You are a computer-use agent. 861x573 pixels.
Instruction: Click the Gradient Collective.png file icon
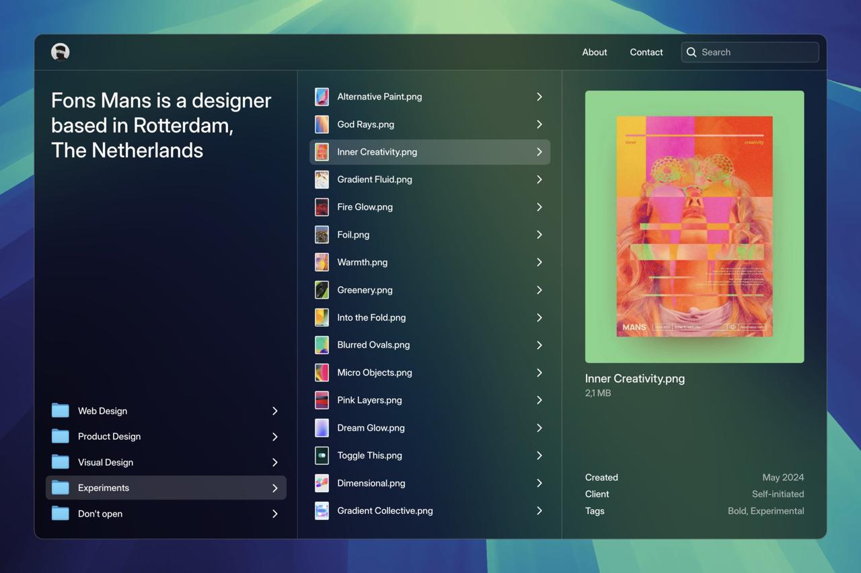322,510
